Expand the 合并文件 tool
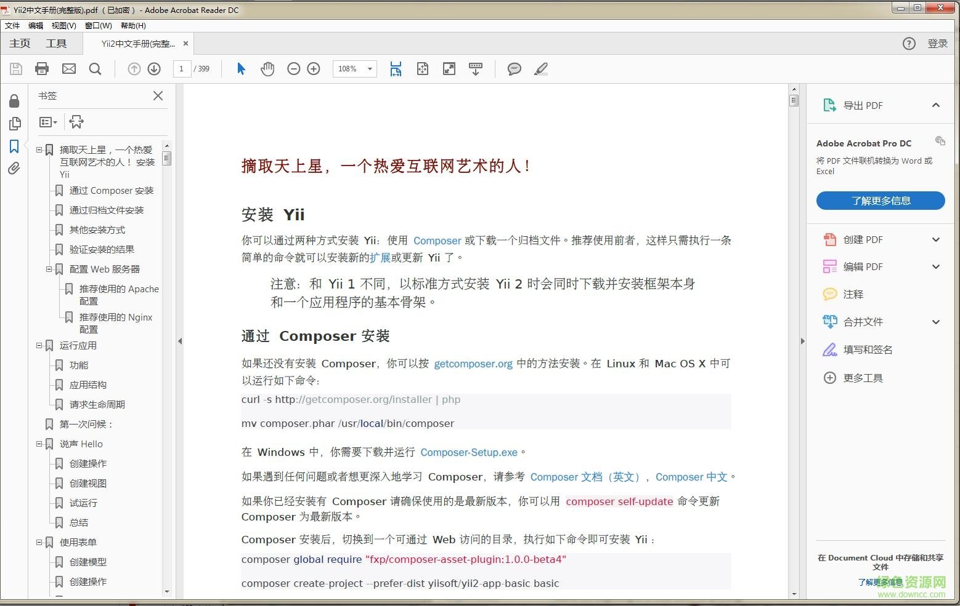 [935, 321]
